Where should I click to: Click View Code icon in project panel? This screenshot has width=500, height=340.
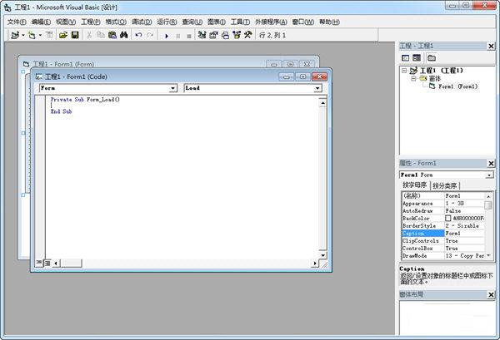tap(405, 58)
